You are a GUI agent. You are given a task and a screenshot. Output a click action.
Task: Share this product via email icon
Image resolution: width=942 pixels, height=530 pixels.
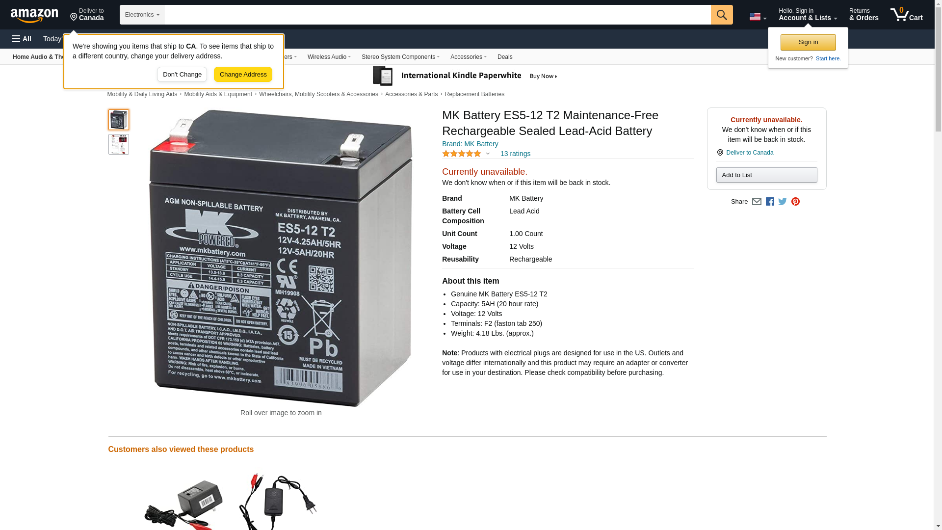point(757,202)
